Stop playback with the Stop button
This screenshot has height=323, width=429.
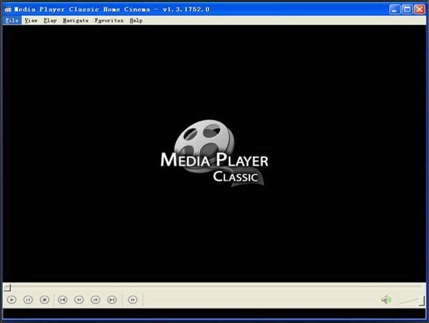click(44, 300)
